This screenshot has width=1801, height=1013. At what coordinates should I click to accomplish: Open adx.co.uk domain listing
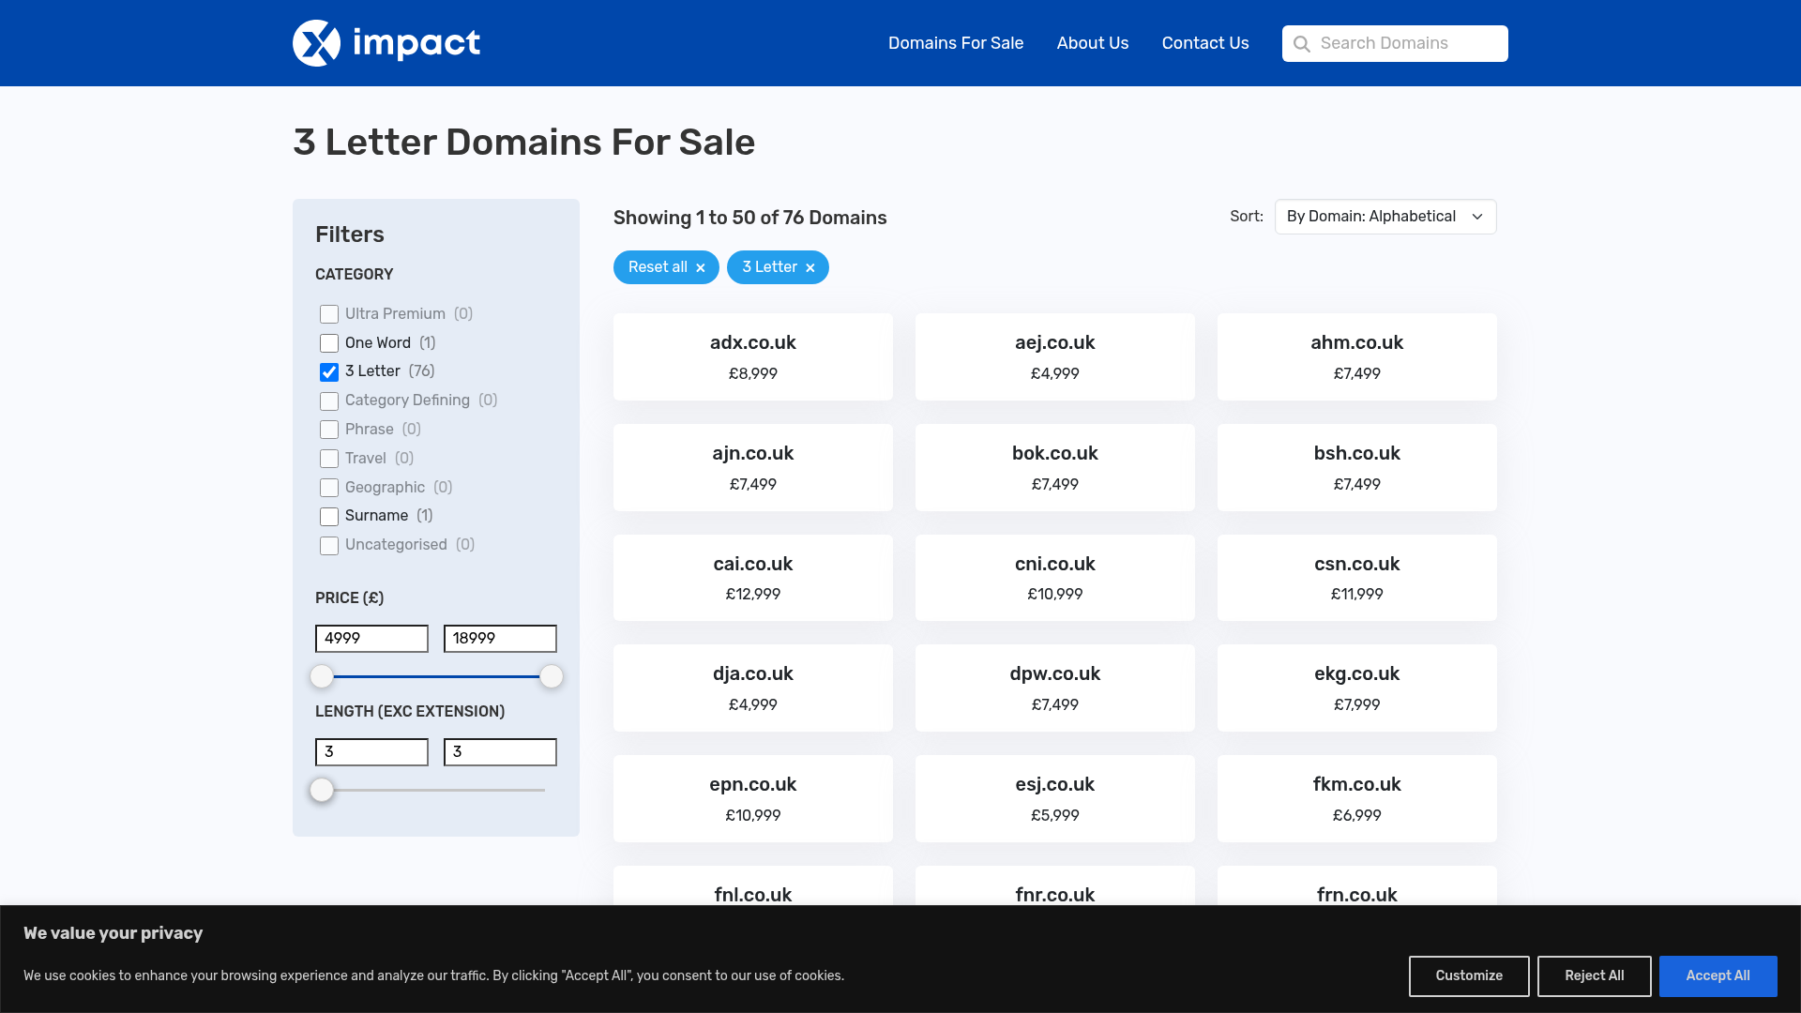[x=753, y=356]
